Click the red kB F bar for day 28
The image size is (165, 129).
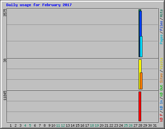[140, 106]
